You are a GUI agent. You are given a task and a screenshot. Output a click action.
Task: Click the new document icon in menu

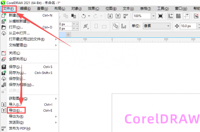pos(4,15)
